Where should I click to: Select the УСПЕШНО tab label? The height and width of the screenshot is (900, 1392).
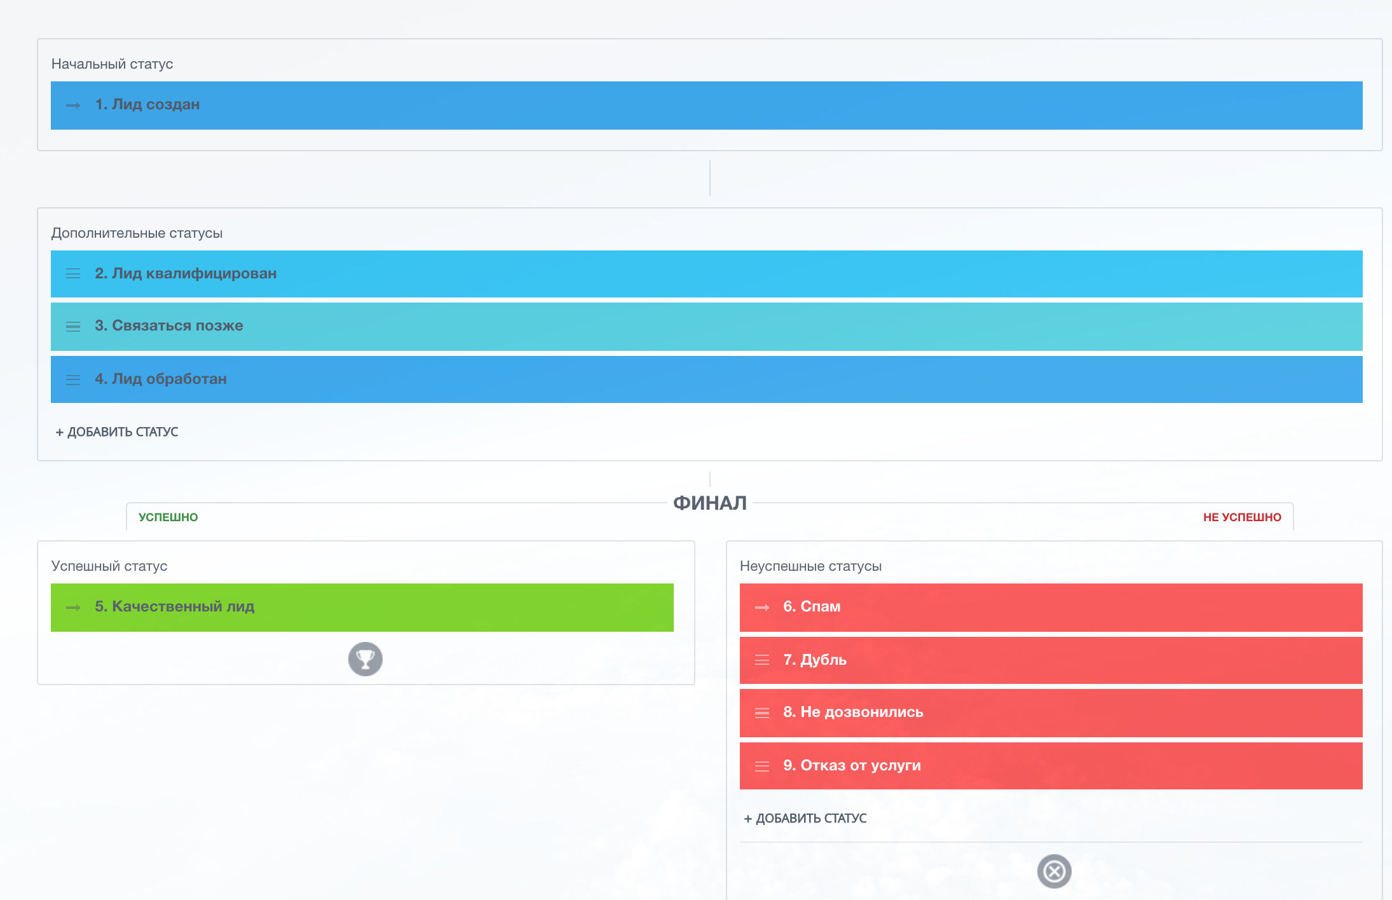coord(168,517)
